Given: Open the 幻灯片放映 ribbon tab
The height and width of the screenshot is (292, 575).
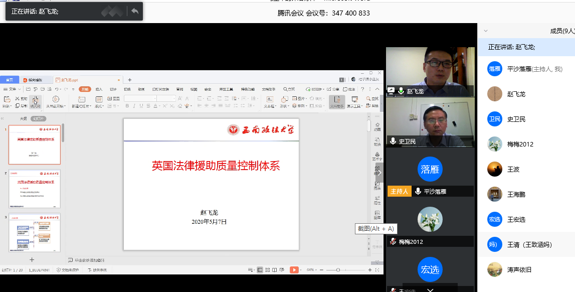Looking at the screenshot, I should pyautogui.click(x=160, y=89).
